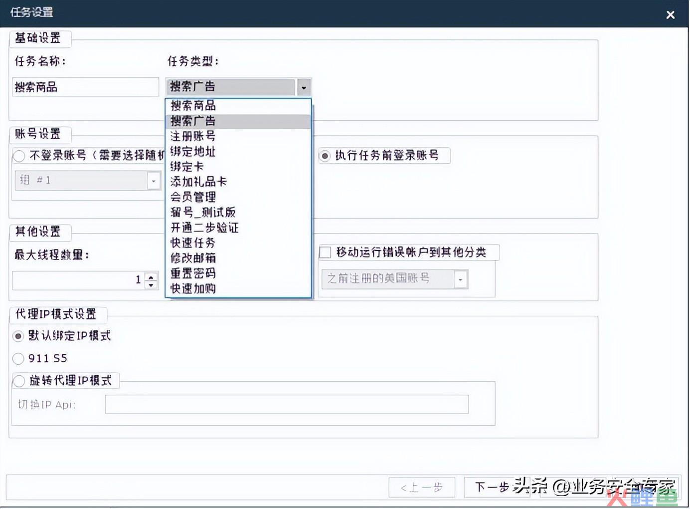The image size is (690, 509).
Task: Select 开通二步验证 entry
Action: [238, 228]
